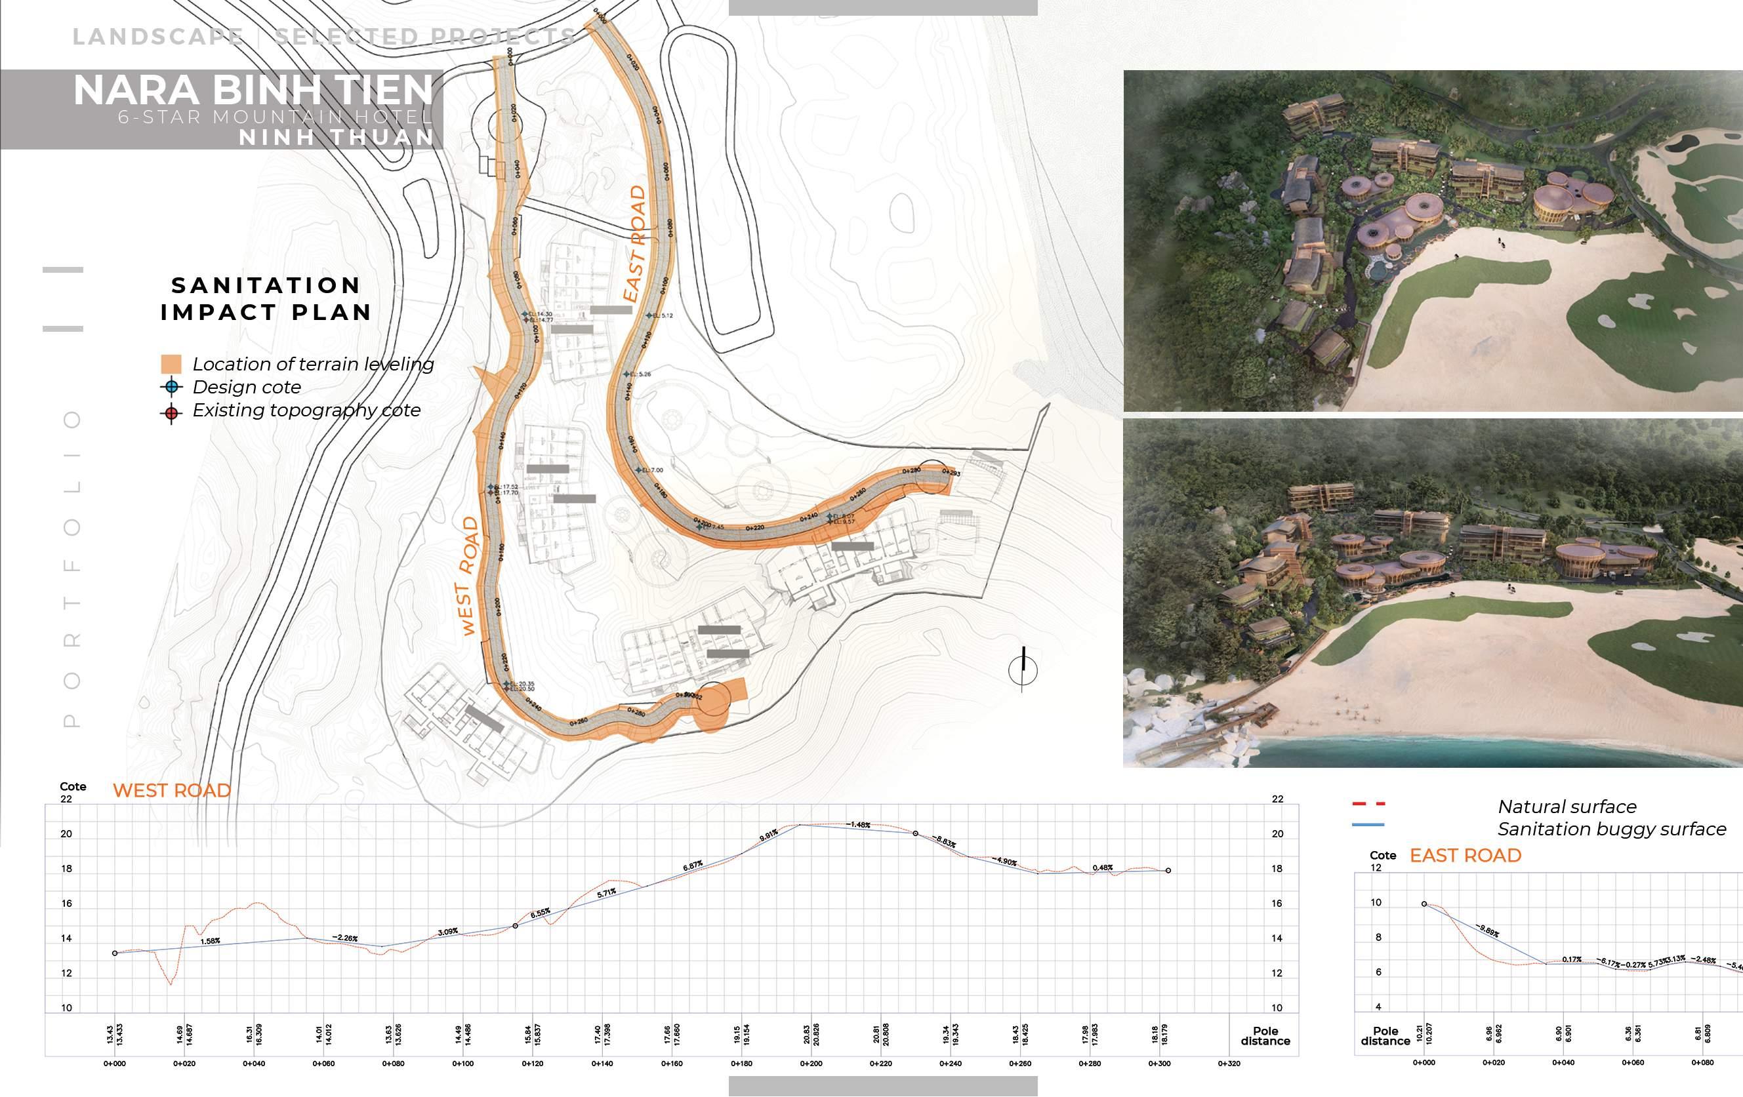1743x1097 pixels.
Task: Click the north arrow compass symbol
Action: [1023, 669]
